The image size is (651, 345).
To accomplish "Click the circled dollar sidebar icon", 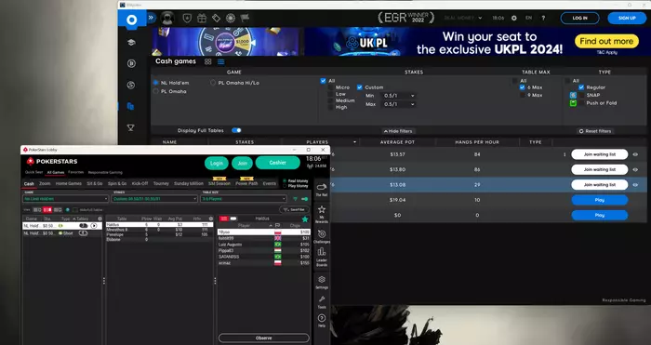I will [x=131, y=86].
